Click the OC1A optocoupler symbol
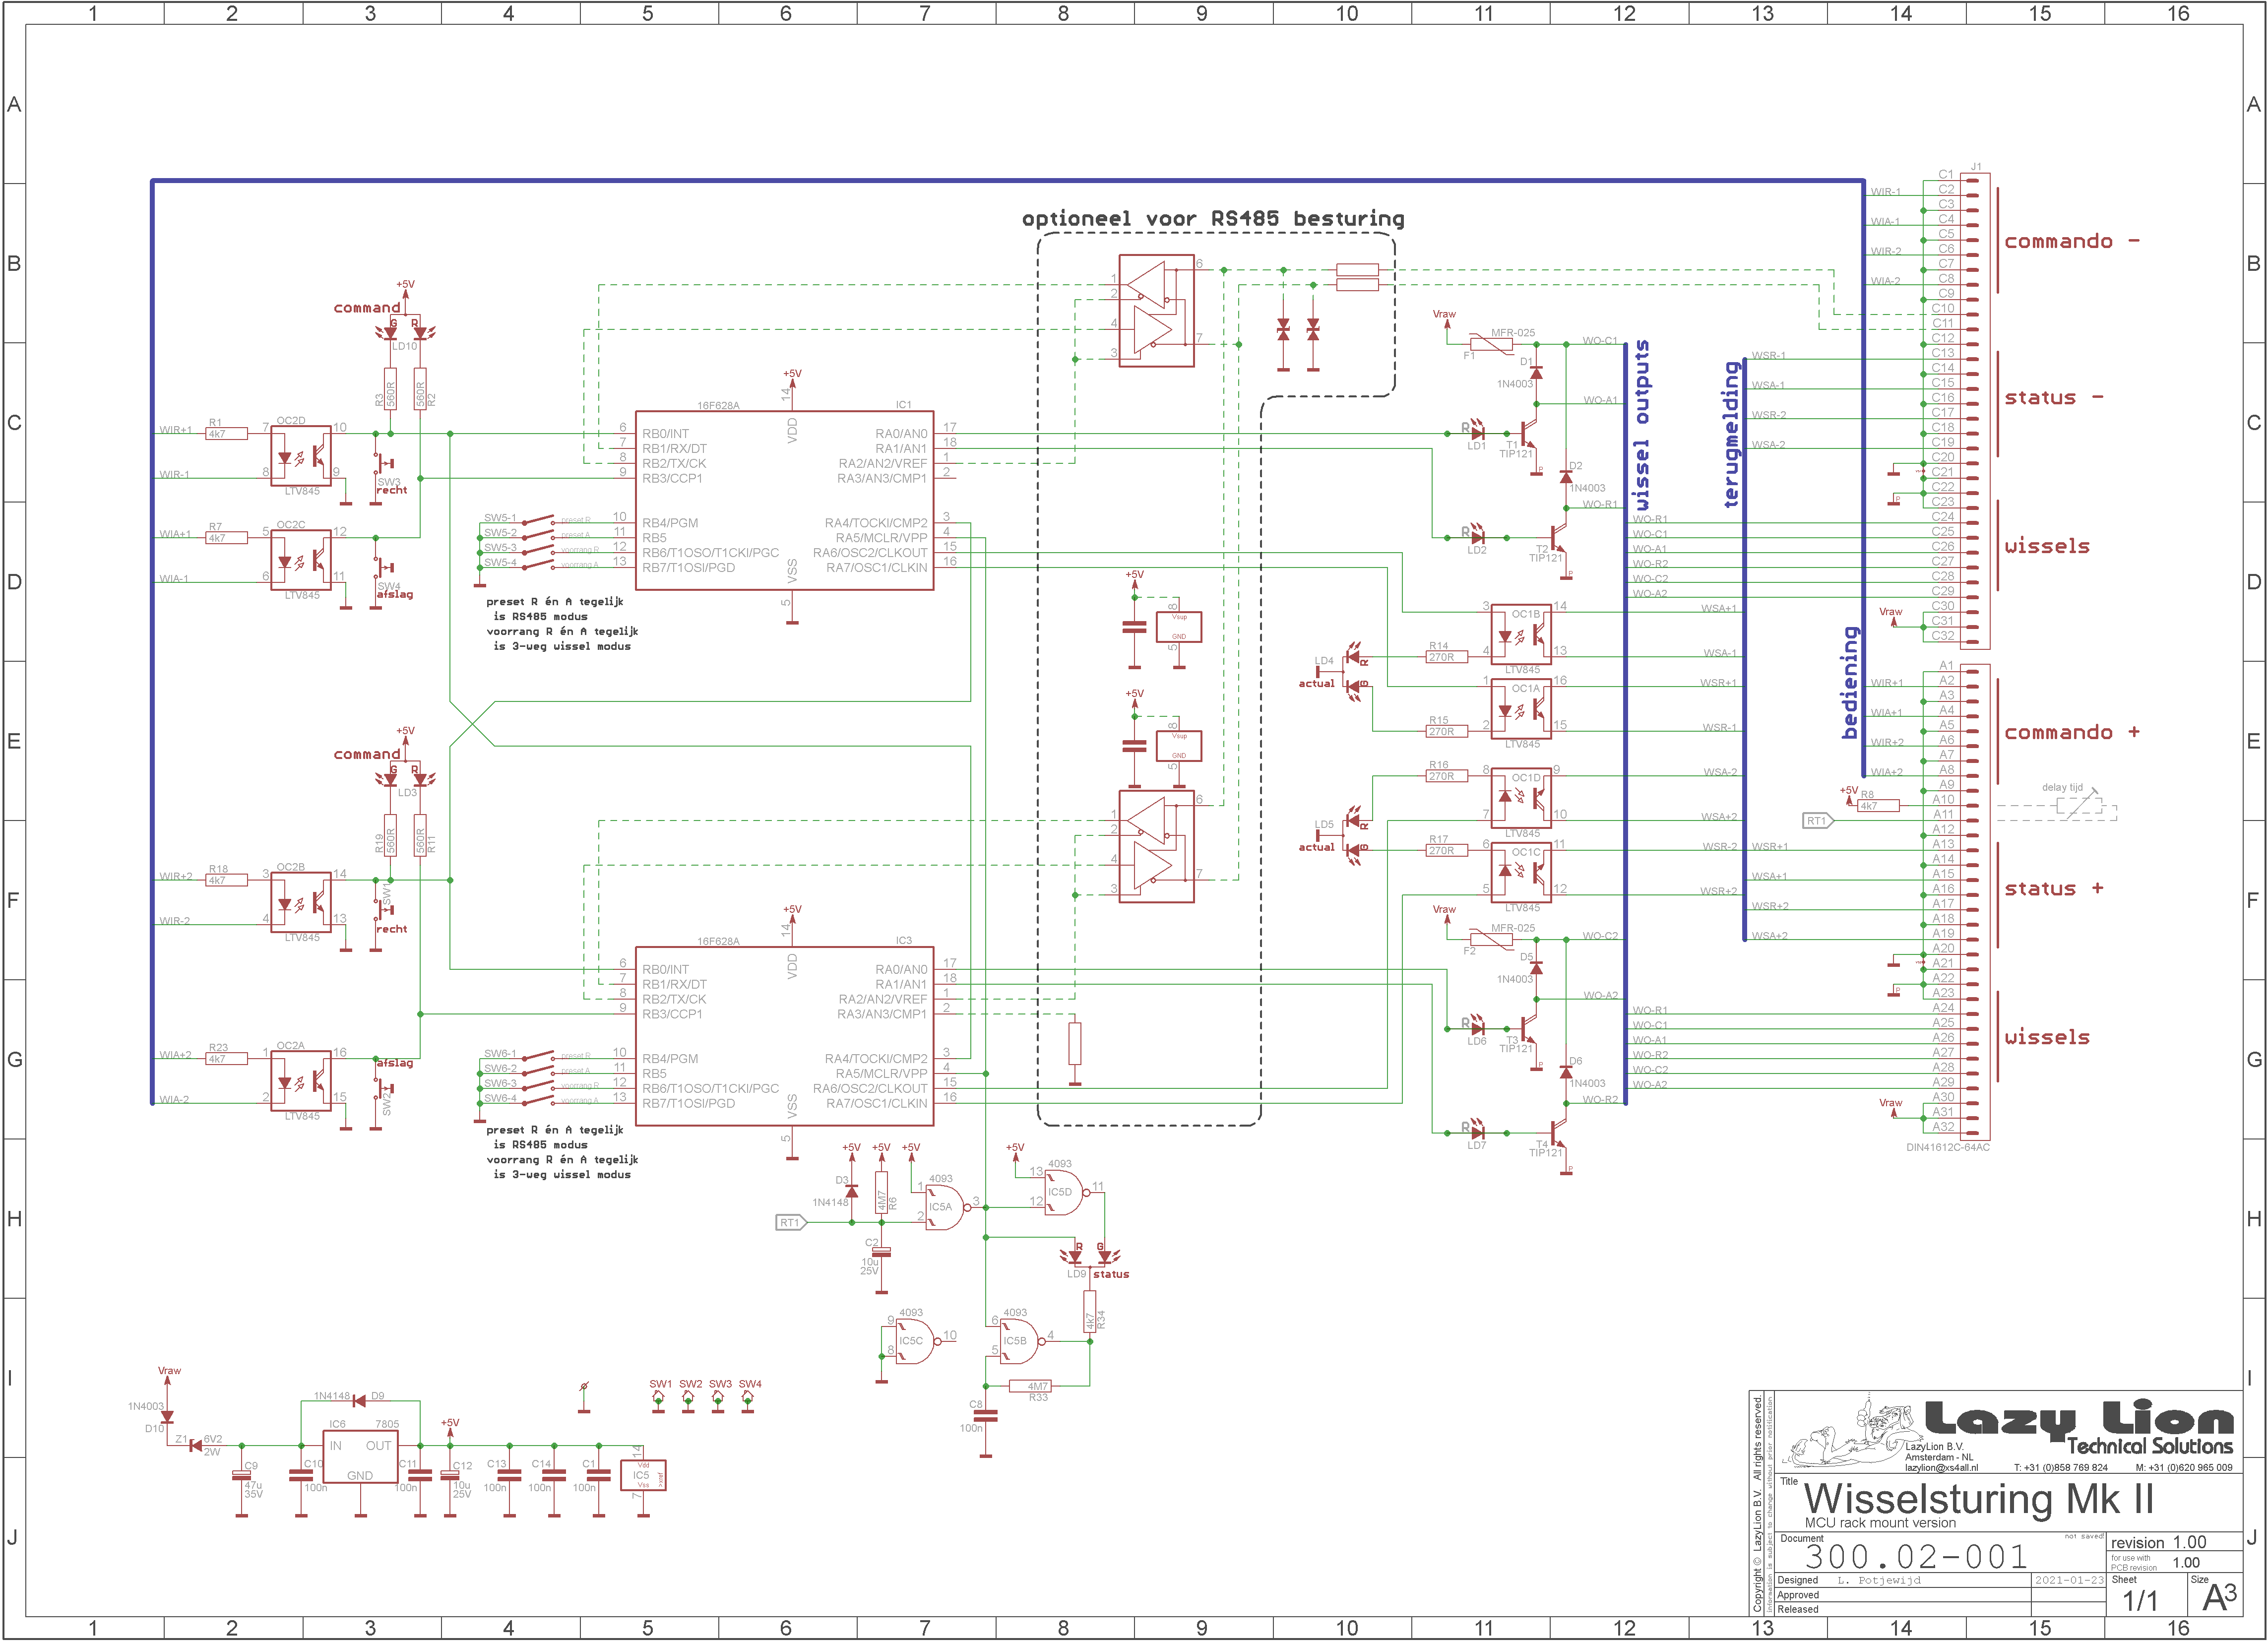Viewport: 2268px width, 1643px height. click(x=1521, y=708)
